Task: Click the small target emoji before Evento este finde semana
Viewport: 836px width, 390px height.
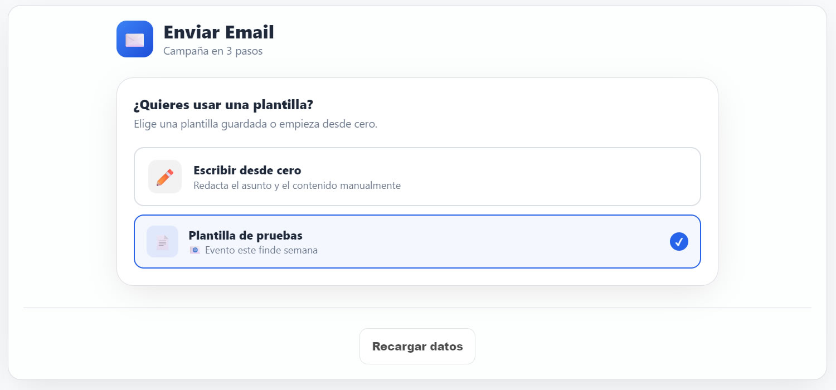Action: pos(195,250)
